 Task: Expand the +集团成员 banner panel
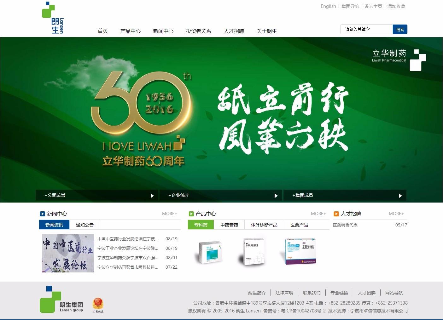[345, 196]
